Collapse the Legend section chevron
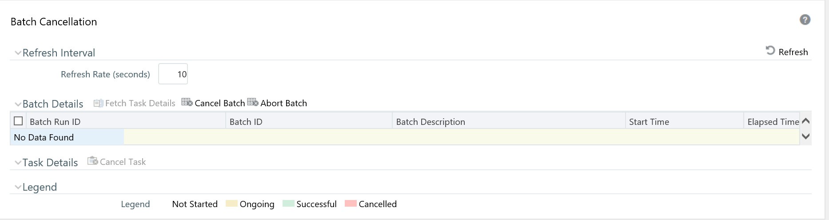 click(x=18, y=188)
